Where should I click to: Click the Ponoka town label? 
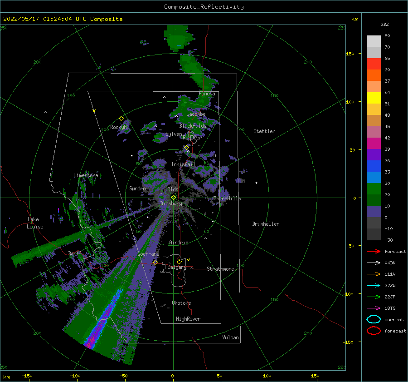207,94
